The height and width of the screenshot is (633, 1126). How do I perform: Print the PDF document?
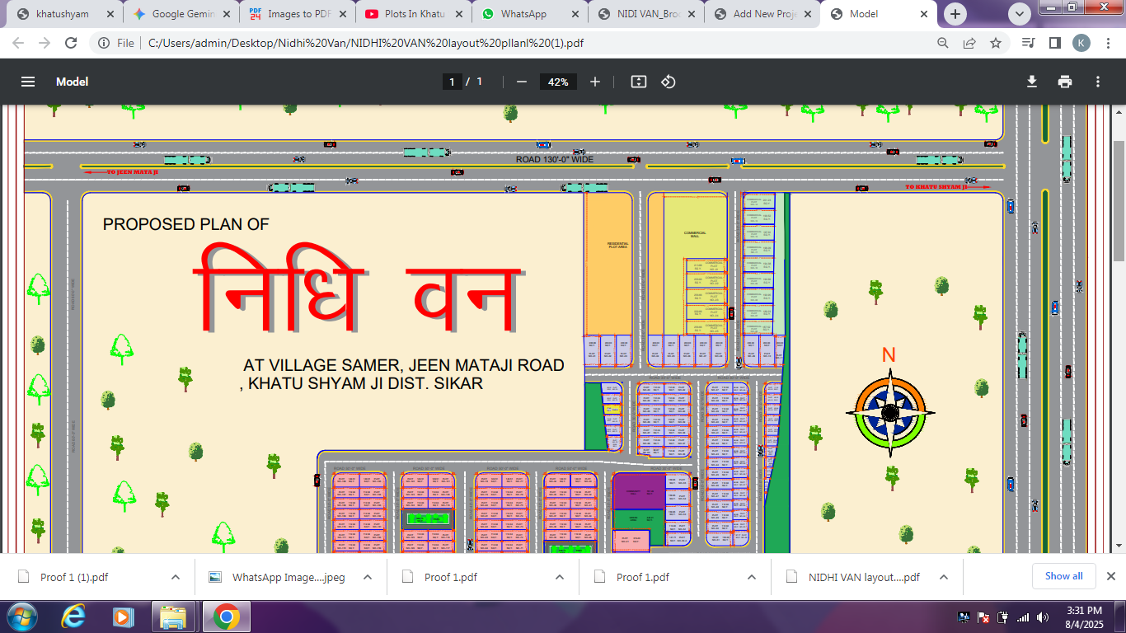tap(1065, 82)
